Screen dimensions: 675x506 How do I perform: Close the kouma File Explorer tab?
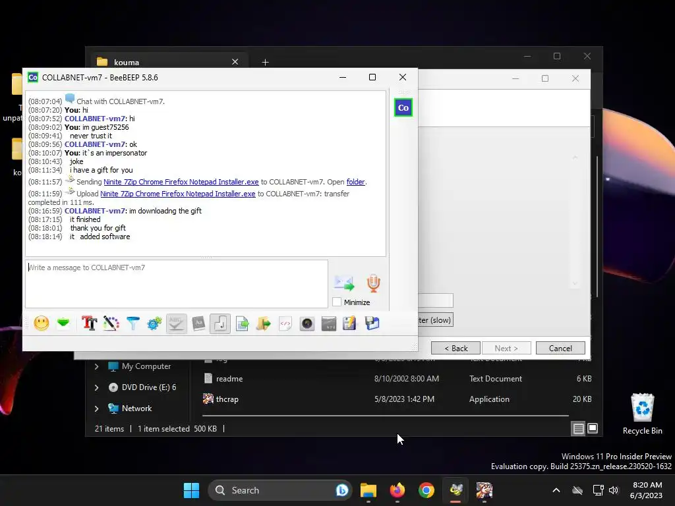tap(235, 62)
